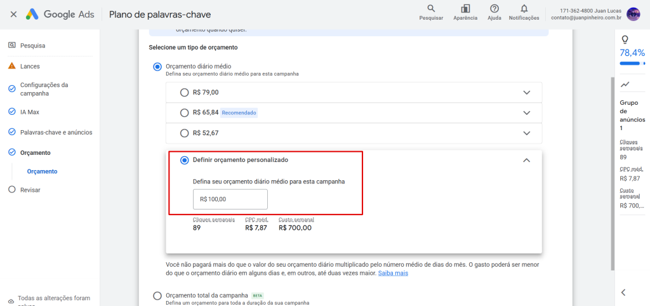Select the R$ 79,00 budget option

185,93
